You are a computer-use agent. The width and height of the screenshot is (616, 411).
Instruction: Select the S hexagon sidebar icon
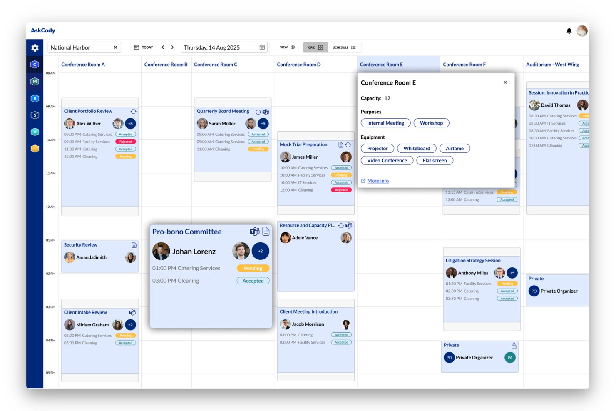pyautogui.click(x=35, y=115)
